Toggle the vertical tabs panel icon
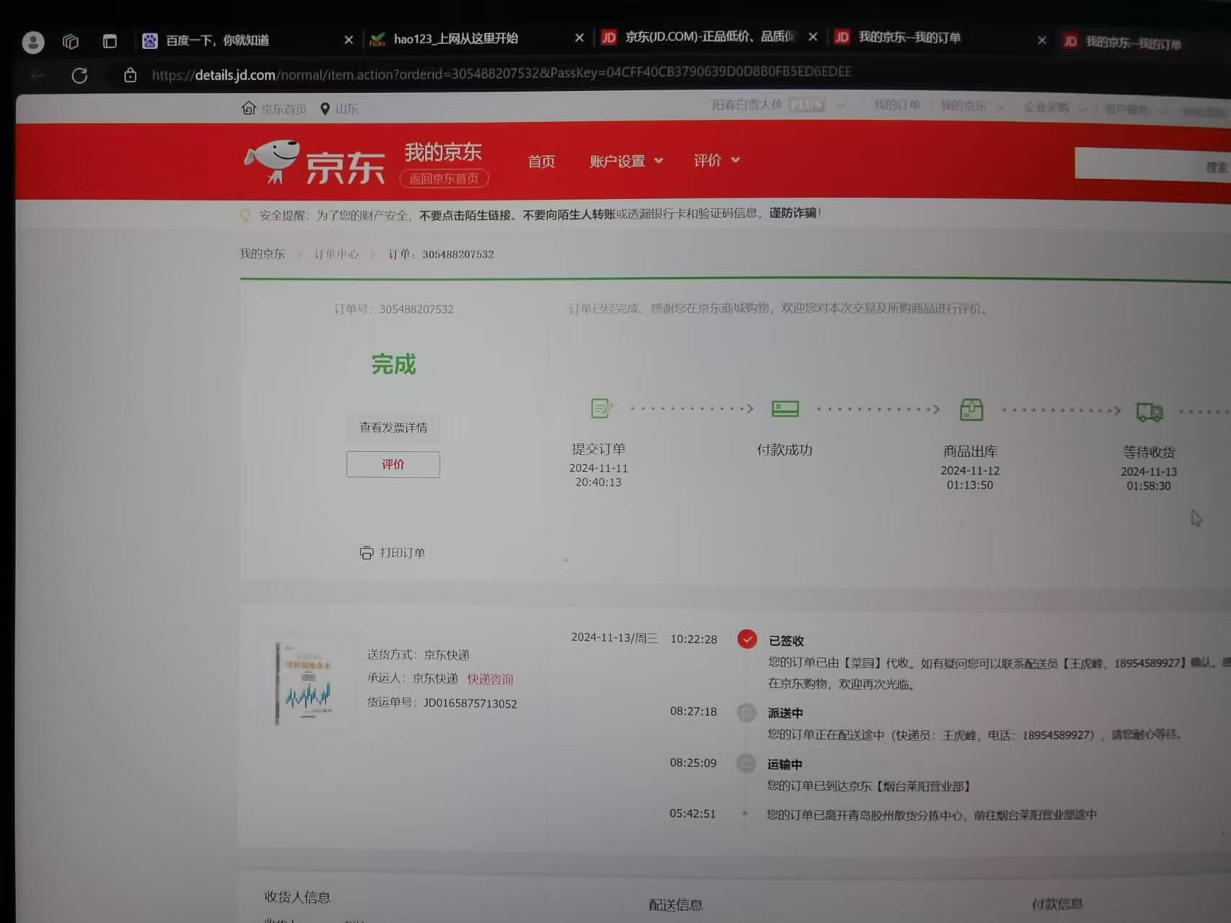 pos(110,41)
